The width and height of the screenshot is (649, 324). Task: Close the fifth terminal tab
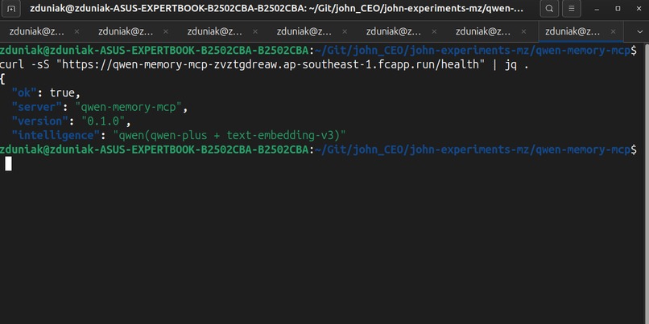coord(434,32)
